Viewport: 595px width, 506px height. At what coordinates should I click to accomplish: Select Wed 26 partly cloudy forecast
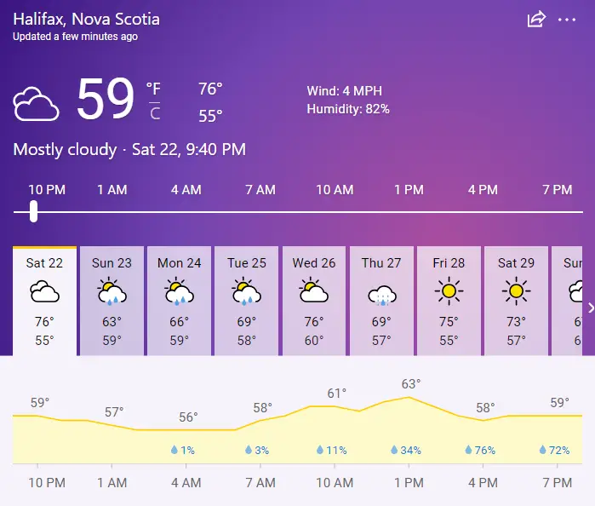tap(314, 301)
